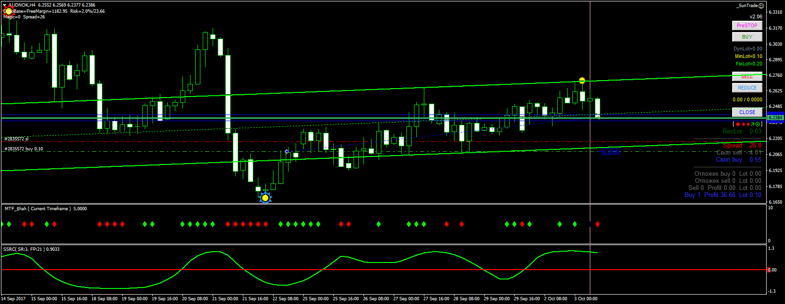Image resolution: width=785 pixels, height=304 pixels.
Task: Click the PreSTOP button
Action: coord(747,25)
